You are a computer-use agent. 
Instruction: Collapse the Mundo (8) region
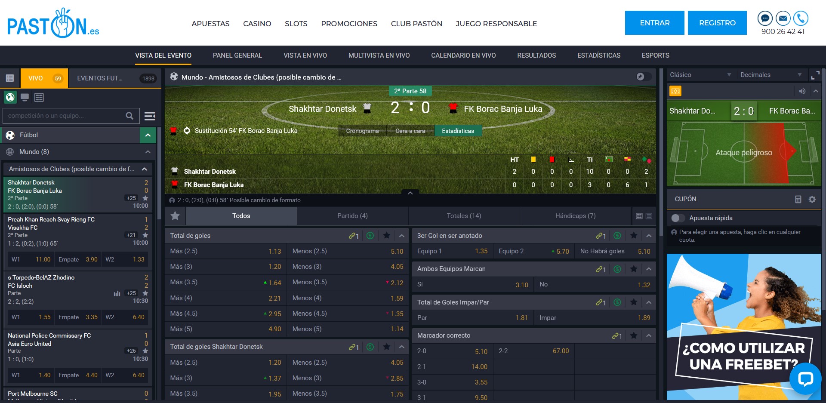coord(148,152)
